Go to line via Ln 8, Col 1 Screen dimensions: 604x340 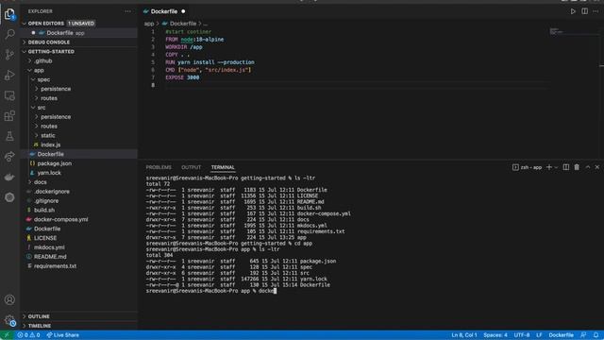[463, 335]
